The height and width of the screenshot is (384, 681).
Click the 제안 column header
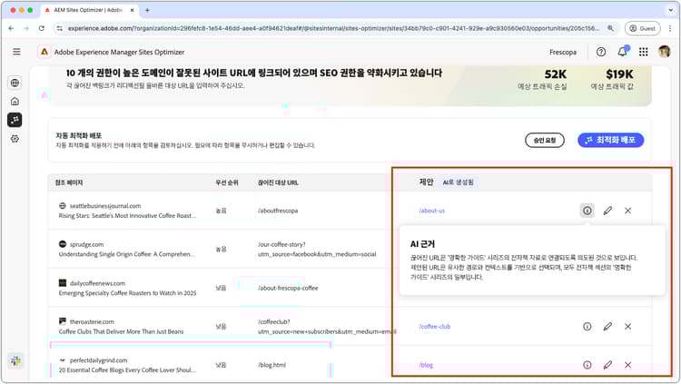coord(426,182)
